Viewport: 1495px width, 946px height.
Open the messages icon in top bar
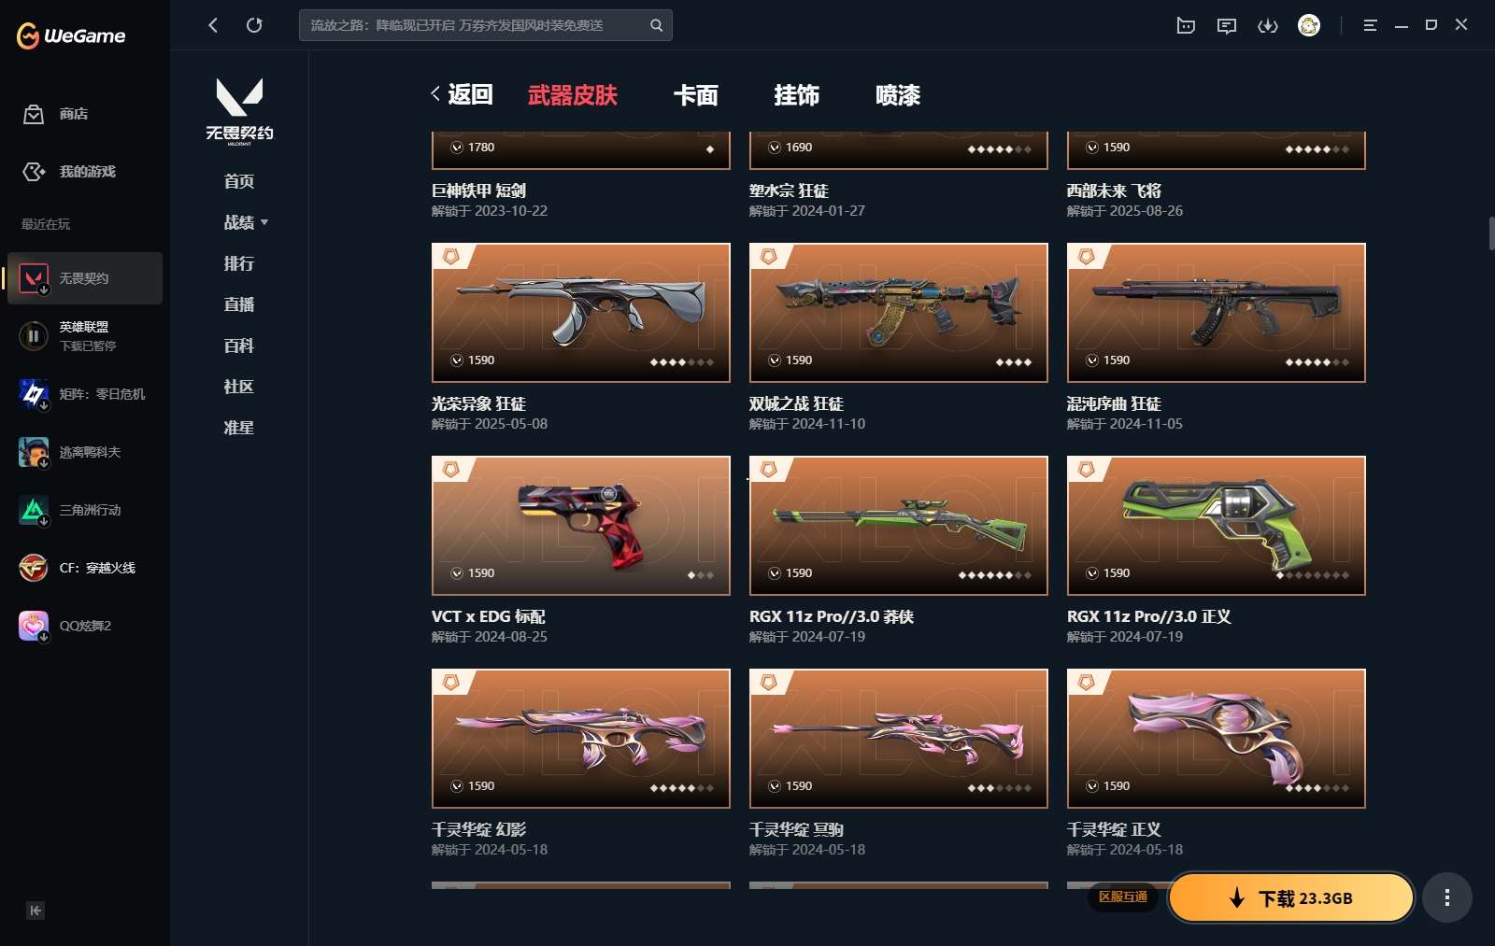pos(1226,25)
